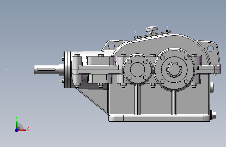226x147 pixels.
Task: Select the vertical rib below the large bearing cover
Action: click(174, 103)
